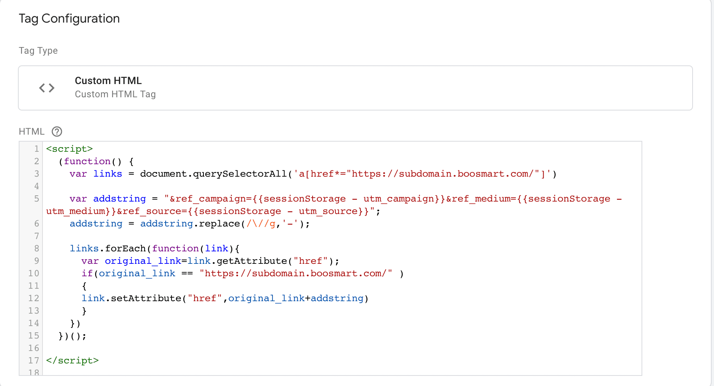Select the original_link variable on line 9
The width and height of the screenshot is (714, 386).
(143, 261)
